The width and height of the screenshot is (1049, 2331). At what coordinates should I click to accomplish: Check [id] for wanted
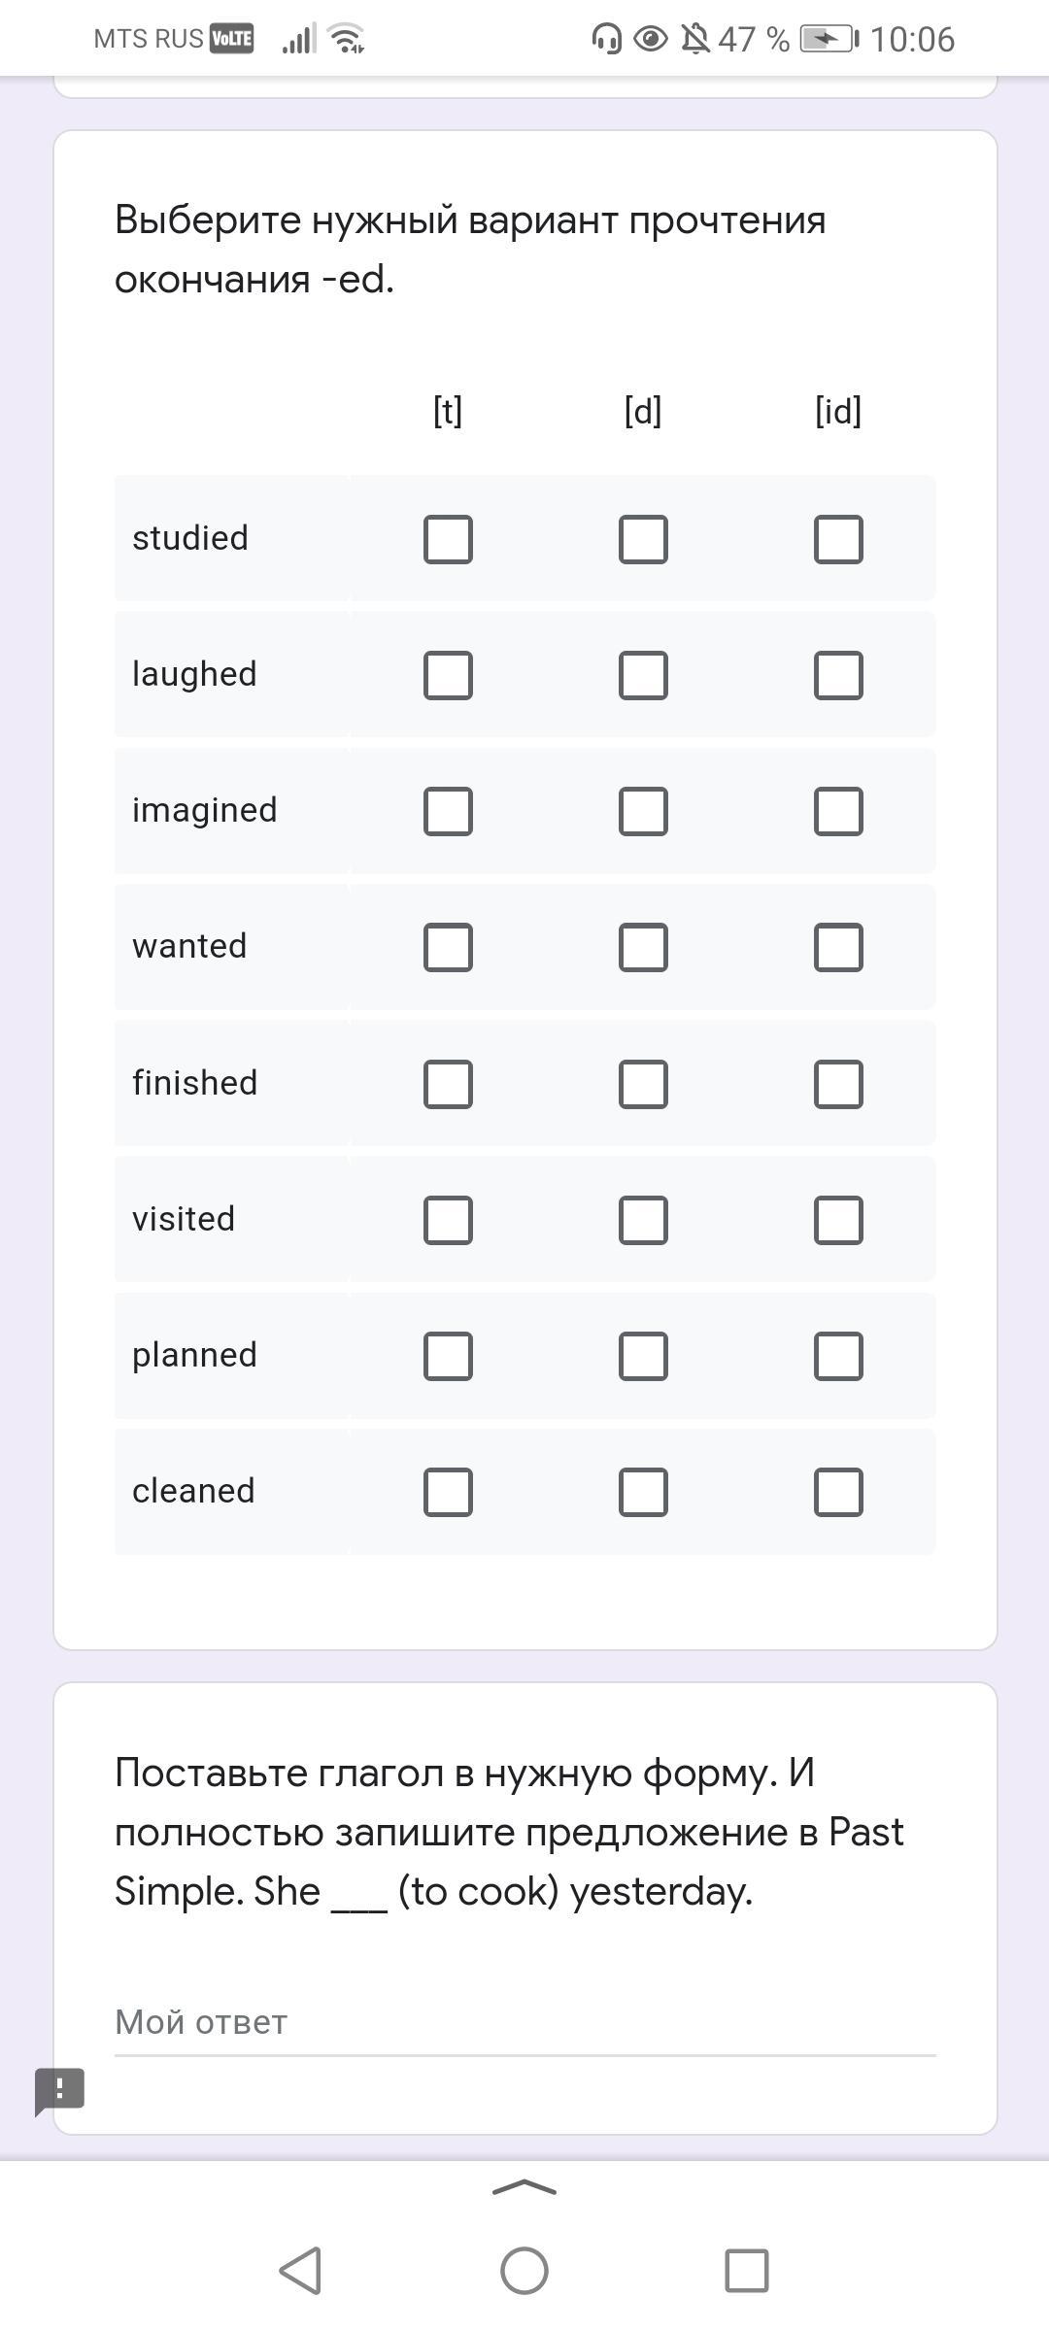pos(838,947)
